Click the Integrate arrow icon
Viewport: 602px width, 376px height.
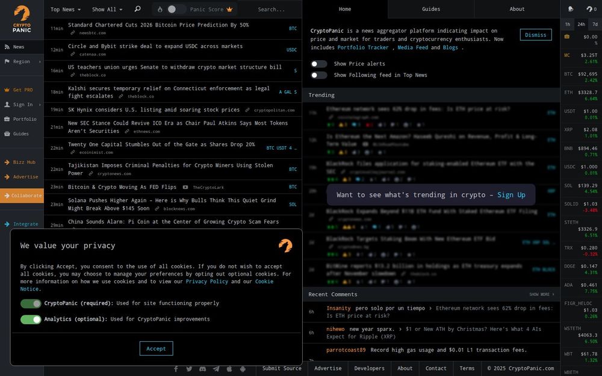click(7, 224)
